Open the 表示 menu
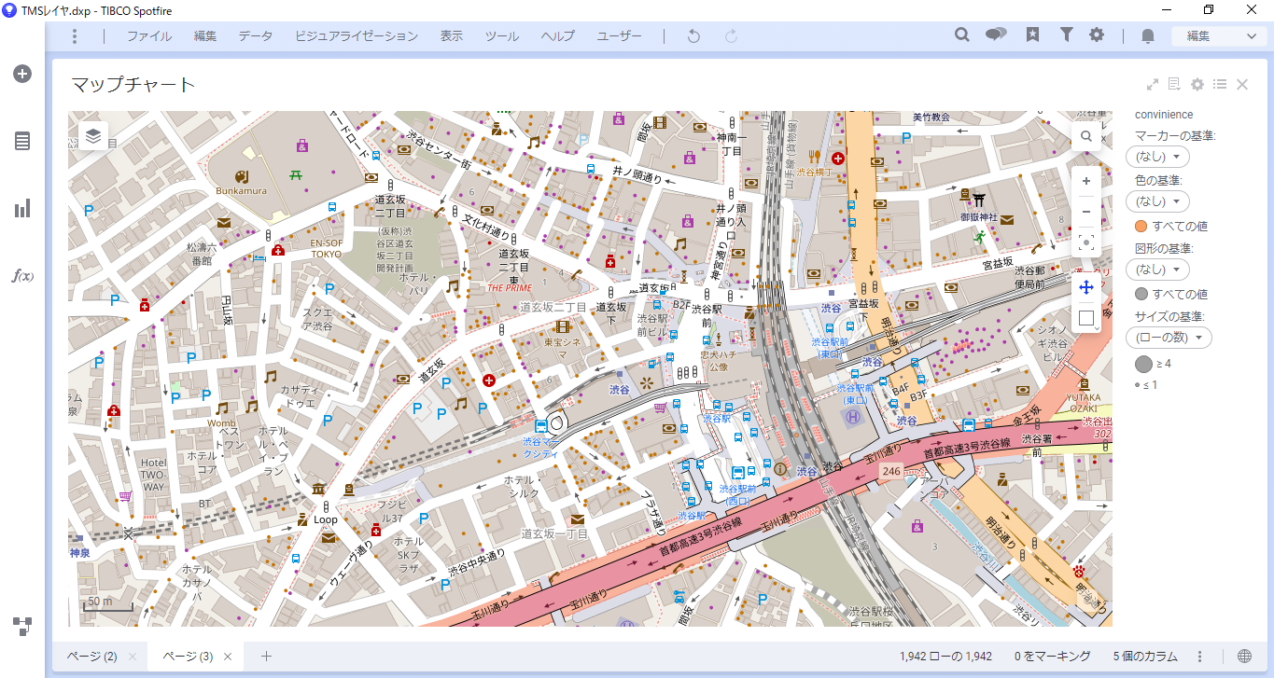Image resolution: width=1274 pixels, height=678 pixels. [x=452, y=36]
